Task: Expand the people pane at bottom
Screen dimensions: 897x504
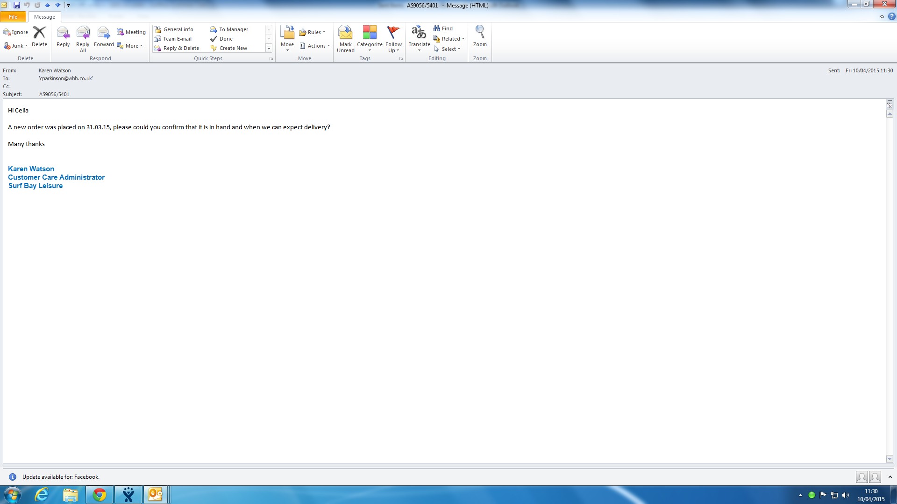Action: pyautogui.click(x=890, y=477)
